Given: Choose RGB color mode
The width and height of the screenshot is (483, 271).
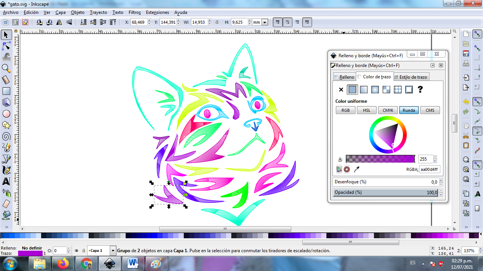Looking at the screenshot, I should click(x=346, y=110).
